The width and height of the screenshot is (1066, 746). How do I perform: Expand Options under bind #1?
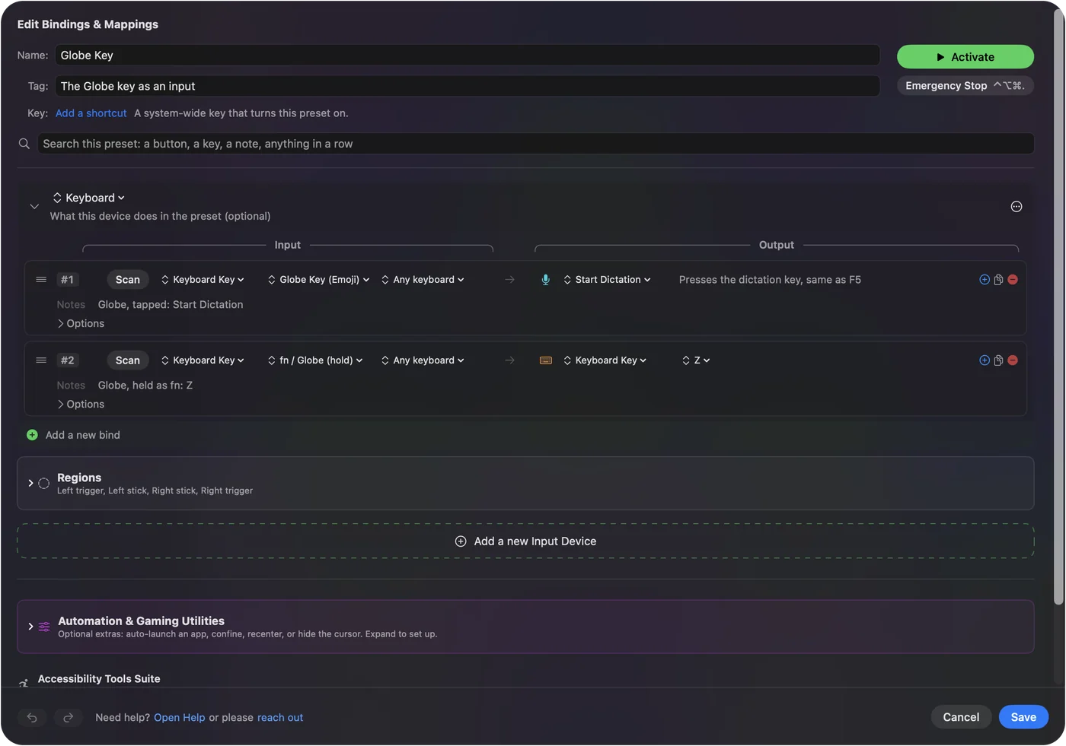click(81, 324)
